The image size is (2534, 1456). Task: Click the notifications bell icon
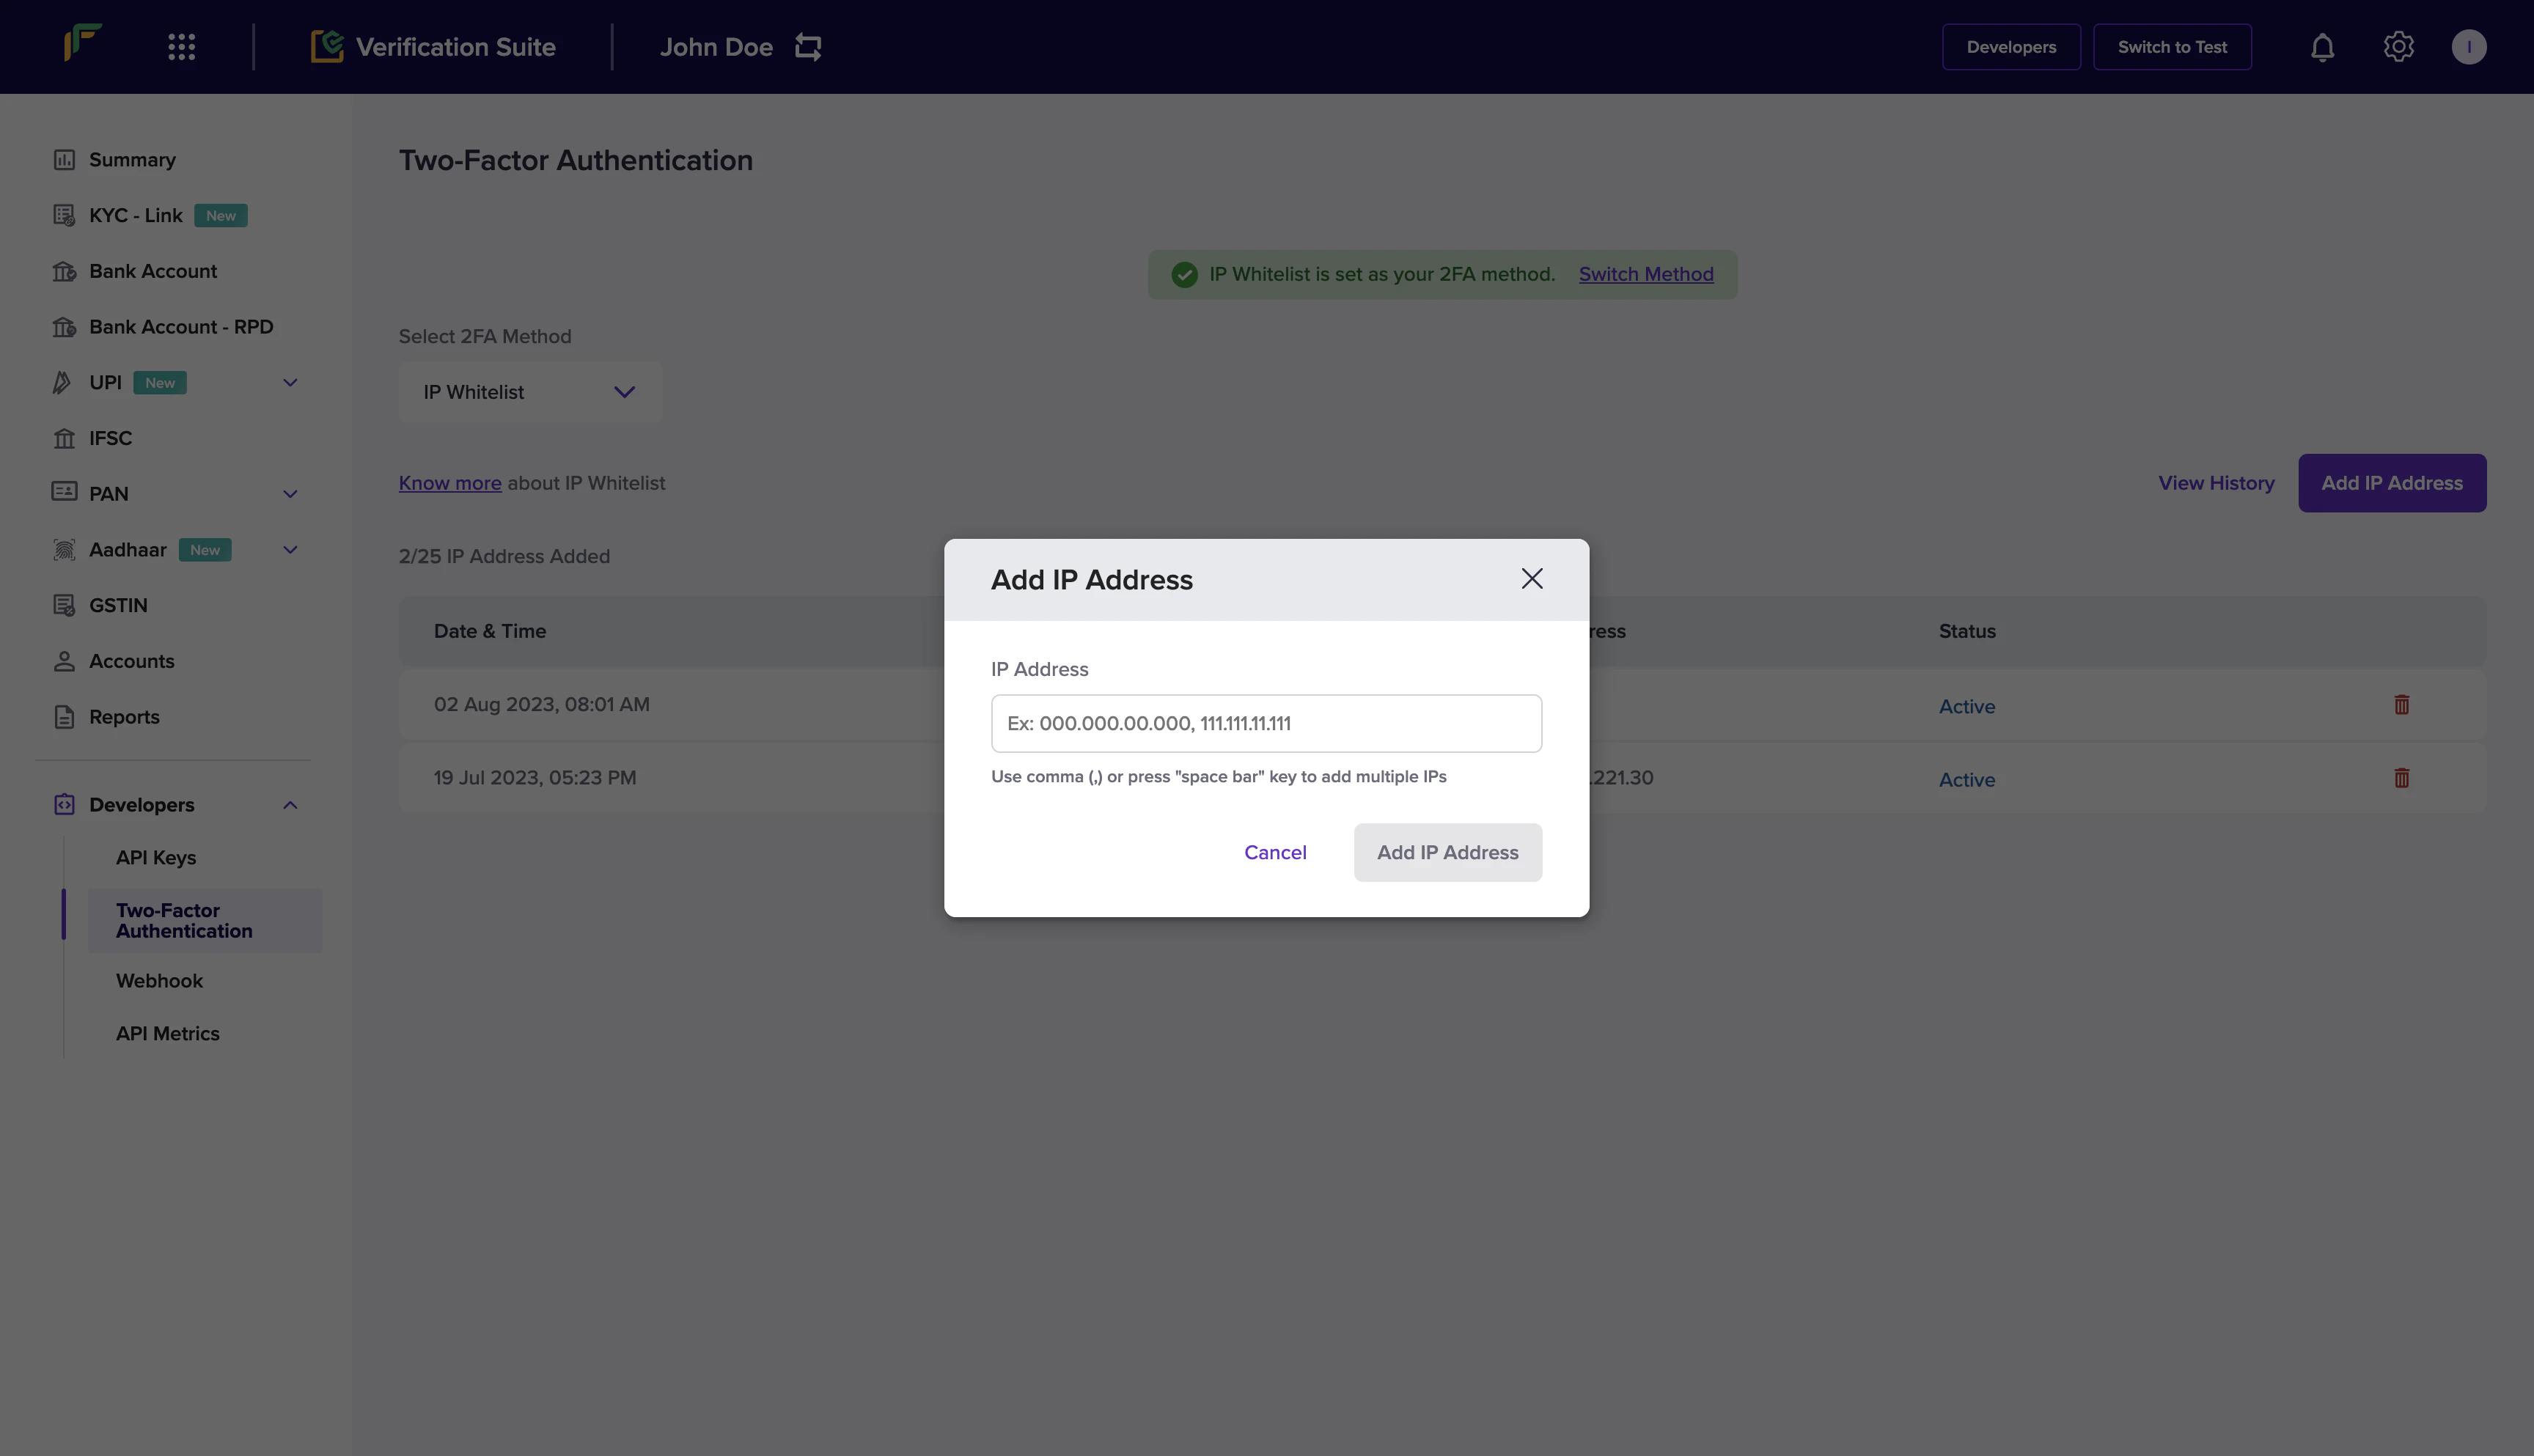point(2322,47)
